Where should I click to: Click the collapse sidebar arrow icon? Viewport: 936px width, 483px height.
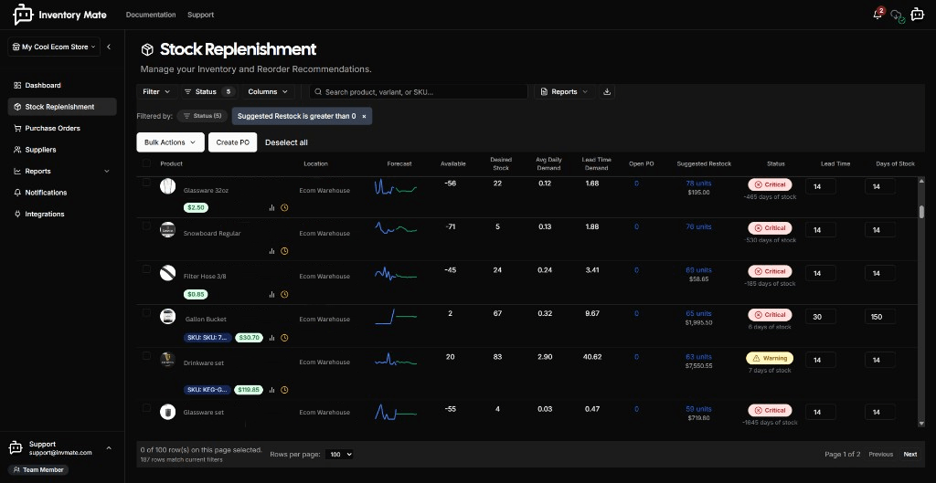click(109, 47)
